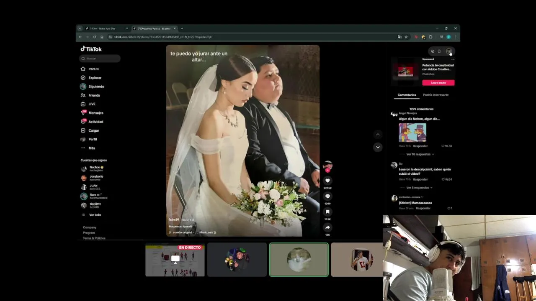Open Mensajes in the sidebar
536x301 pixels.
(x=92, y=113)
